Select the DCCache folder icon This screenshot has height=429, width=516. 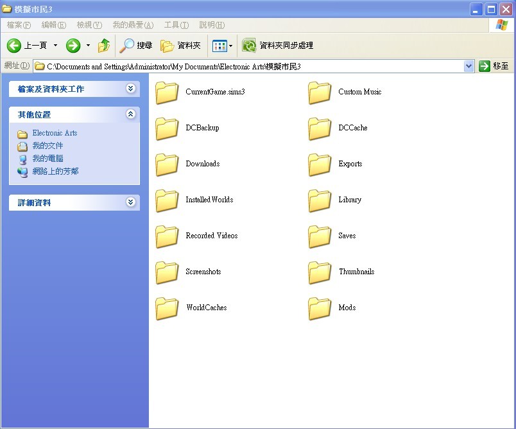tap(320, 128)
